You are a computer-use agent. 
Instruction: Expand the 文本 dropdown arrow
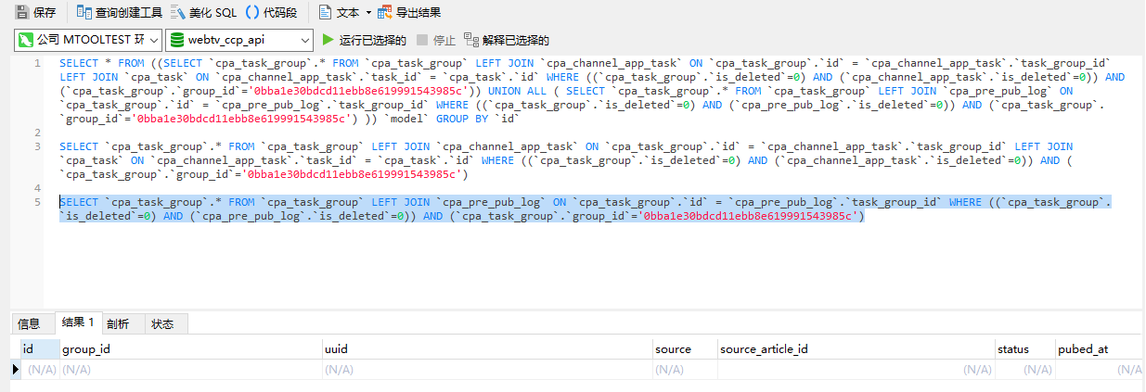point(368,13)
